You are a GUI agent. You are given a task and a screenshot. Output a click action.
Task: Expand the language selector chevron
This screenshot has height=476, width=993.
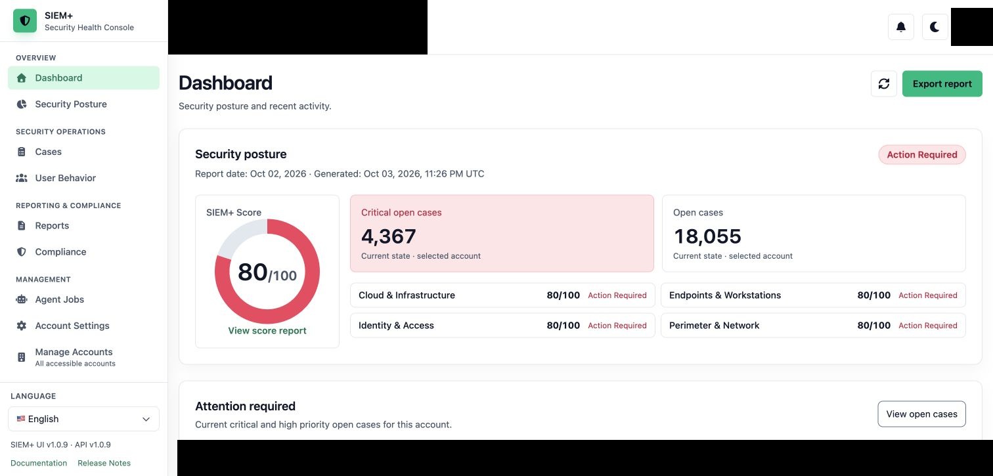(x=146, y=419)
